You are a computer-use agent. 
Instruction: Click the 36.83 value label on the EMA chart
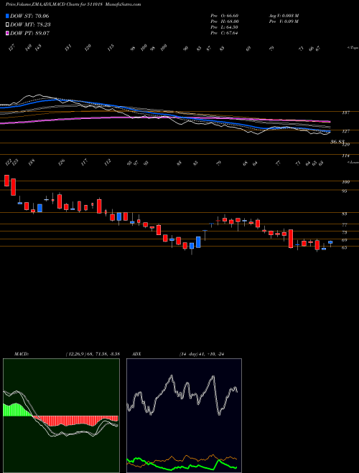coord(337,141)
